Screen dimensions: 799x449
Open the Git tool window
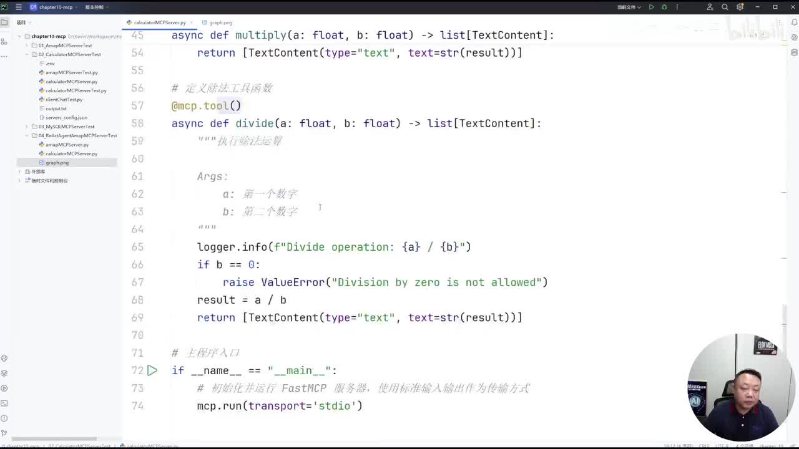pos(4,433)
